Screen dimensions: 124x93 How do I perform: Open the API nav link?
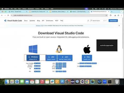[43, 21]
